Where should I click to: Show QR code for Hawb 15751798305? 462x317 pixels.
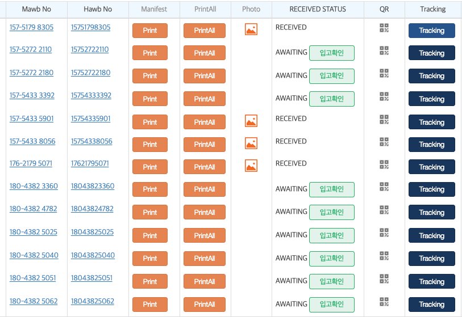pos(384,28)
